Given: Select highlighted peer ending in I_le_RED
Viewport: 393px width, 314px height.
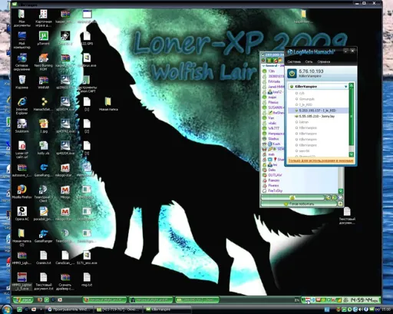Looking at the screenshot, I should click(318, 111).
